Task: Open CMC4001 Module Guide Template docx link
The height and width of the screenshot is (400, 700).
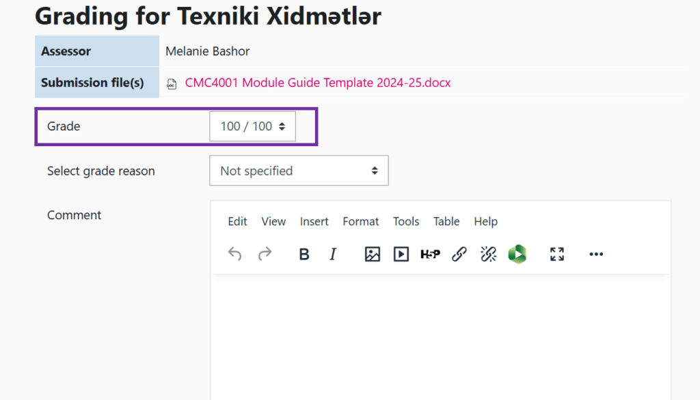Action: (318, 83)
